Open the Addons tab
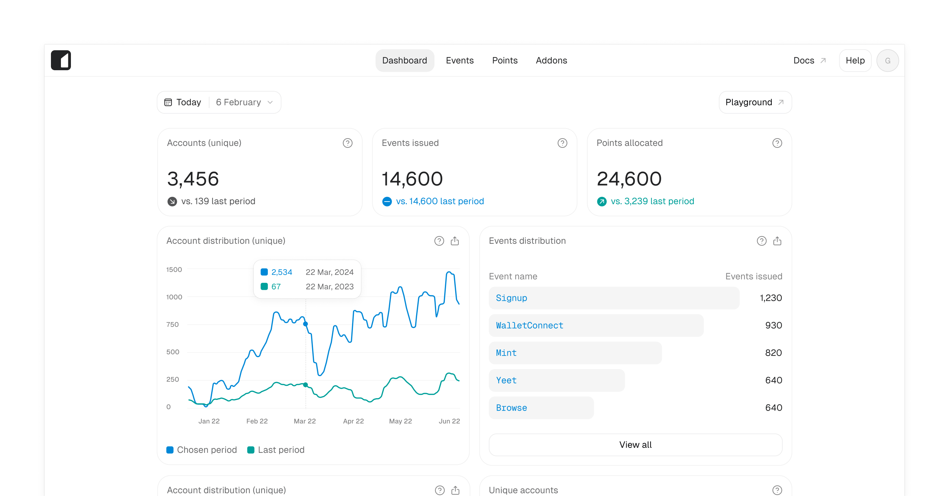 [x=551, y=60]
